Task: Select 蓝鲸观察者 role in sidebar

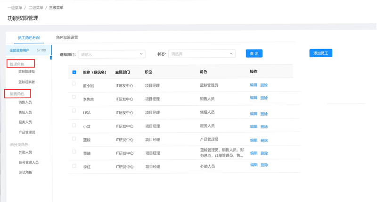Action: [27, 82]
